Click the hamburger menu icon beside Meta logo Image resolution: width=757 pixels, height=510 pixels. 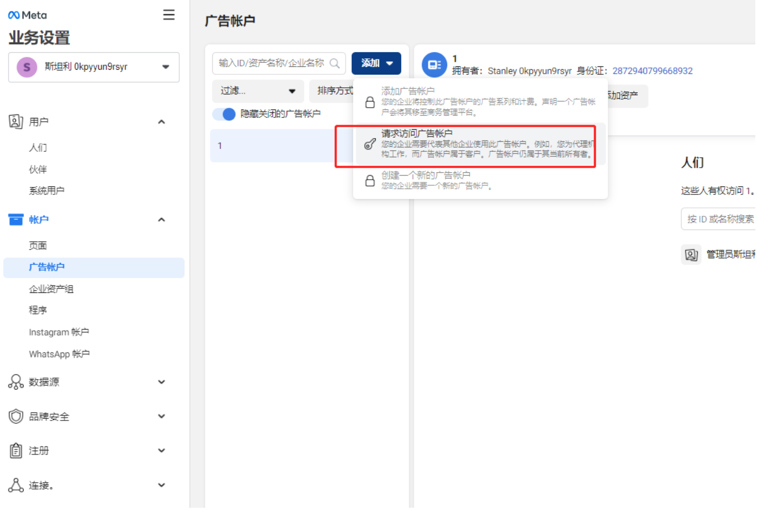pos(169,15)
